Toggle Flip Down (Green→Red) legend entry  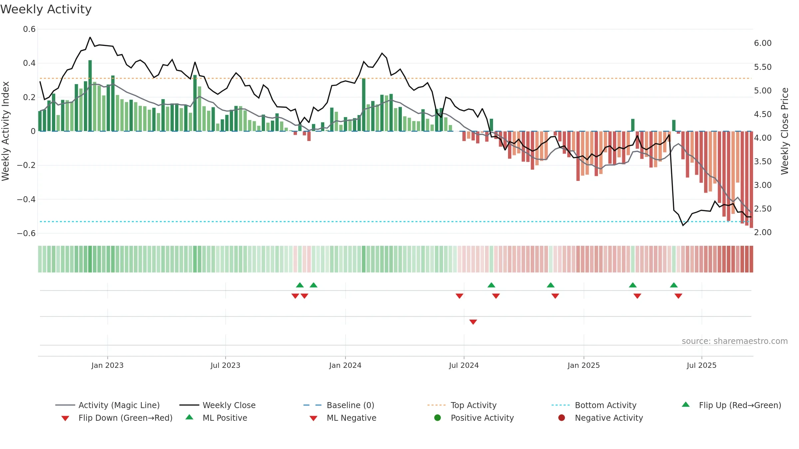(117, 418)
